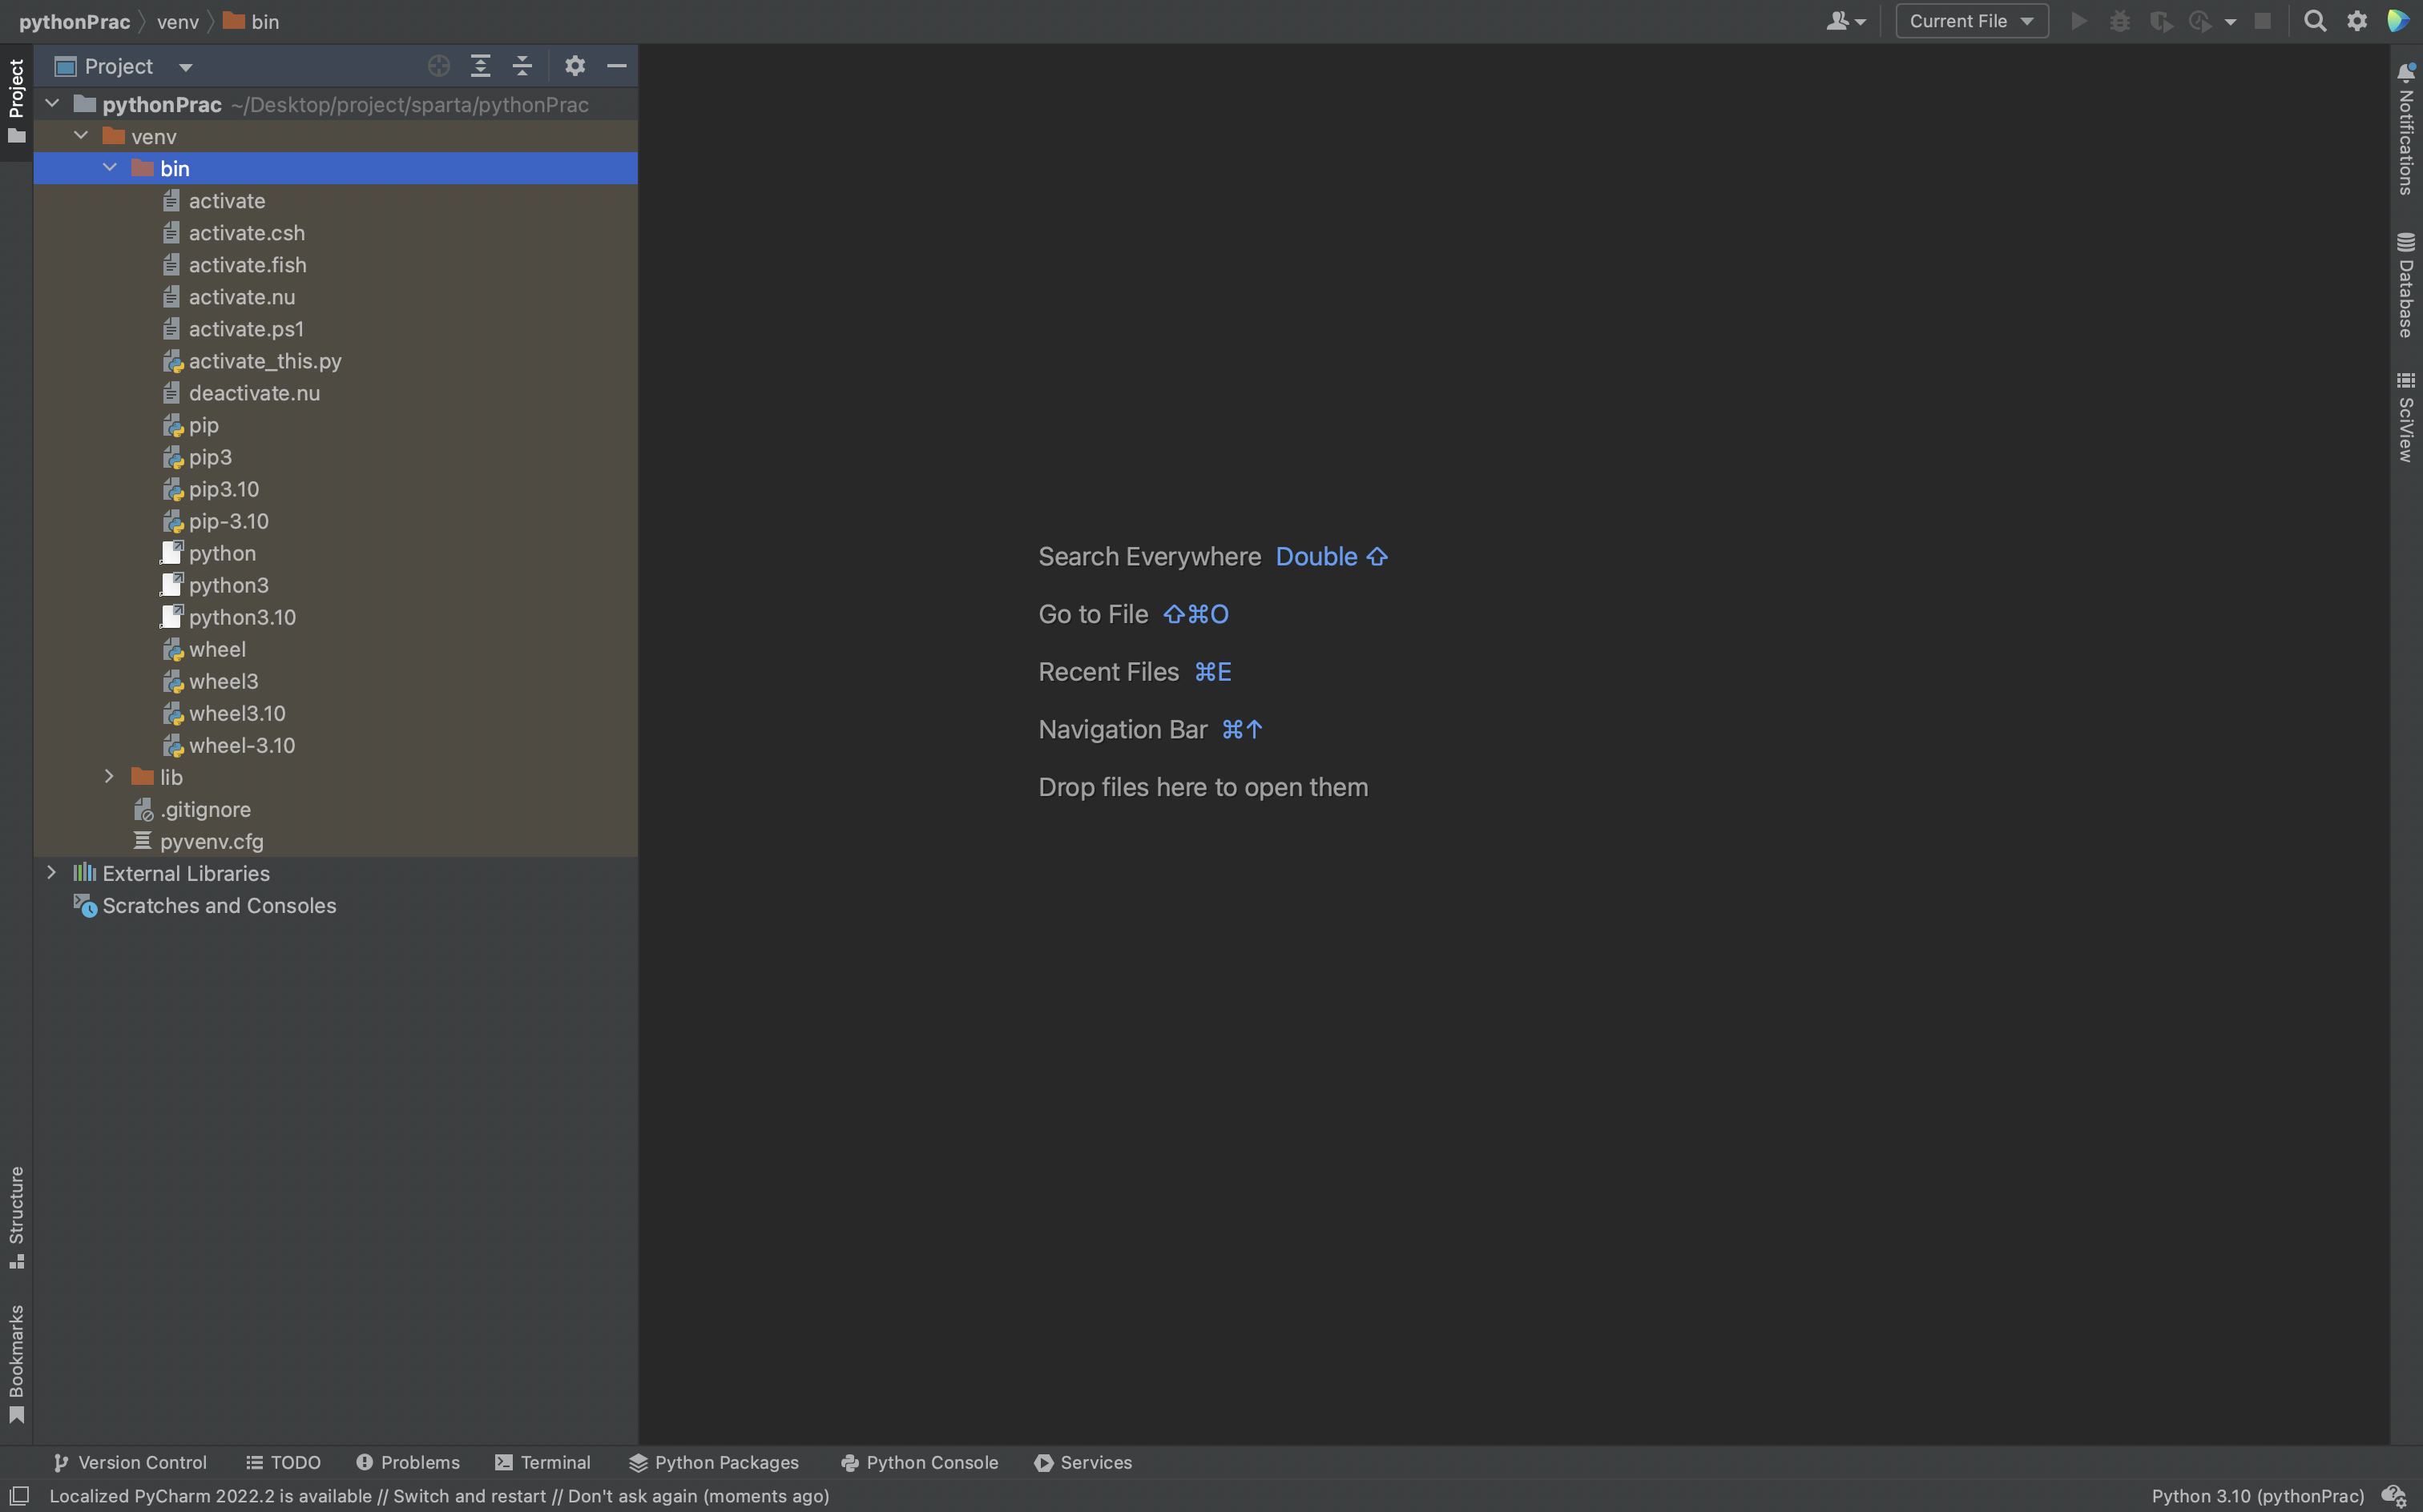This screenshot has height=1512, width=2423.
Task: Open the Python Packages tab
Action: tap(713, 1462)
